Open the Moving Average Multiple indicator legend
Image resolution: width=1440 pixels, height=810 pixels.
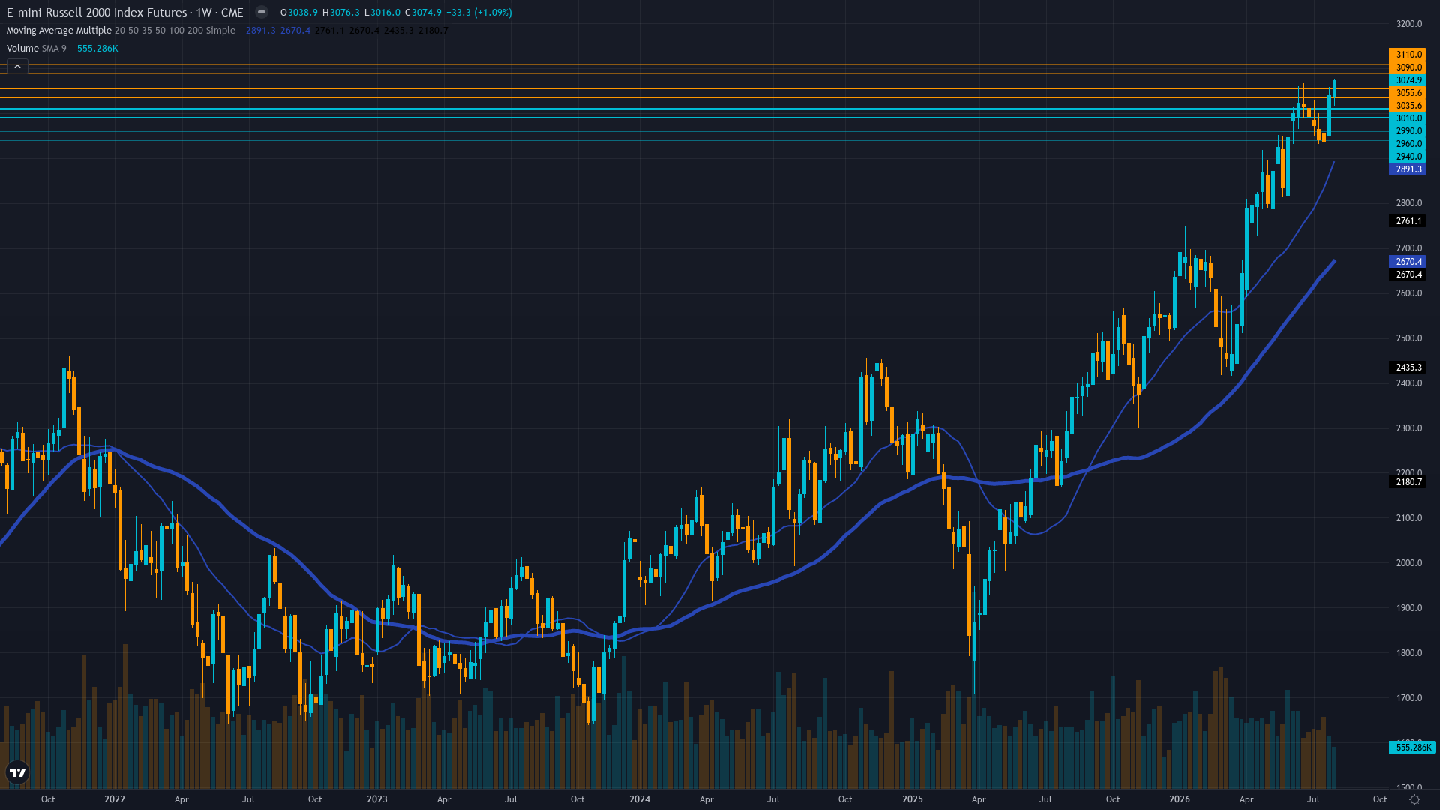click(121, 31)
